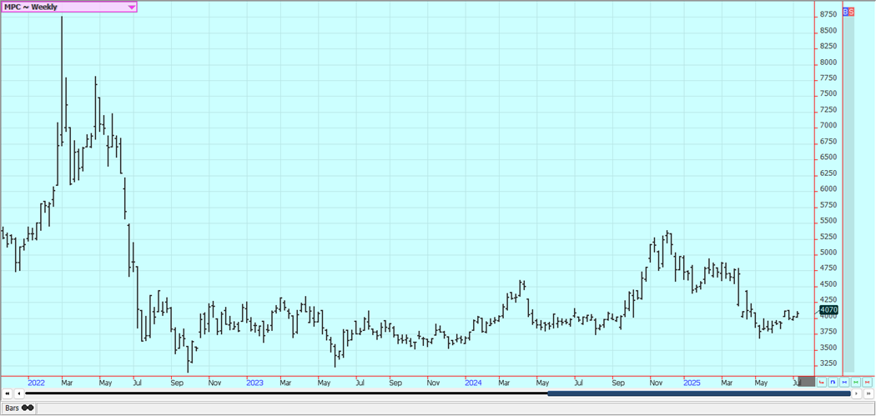
Task: Click the grey box at the time axis end
Action: click(805, 382)
